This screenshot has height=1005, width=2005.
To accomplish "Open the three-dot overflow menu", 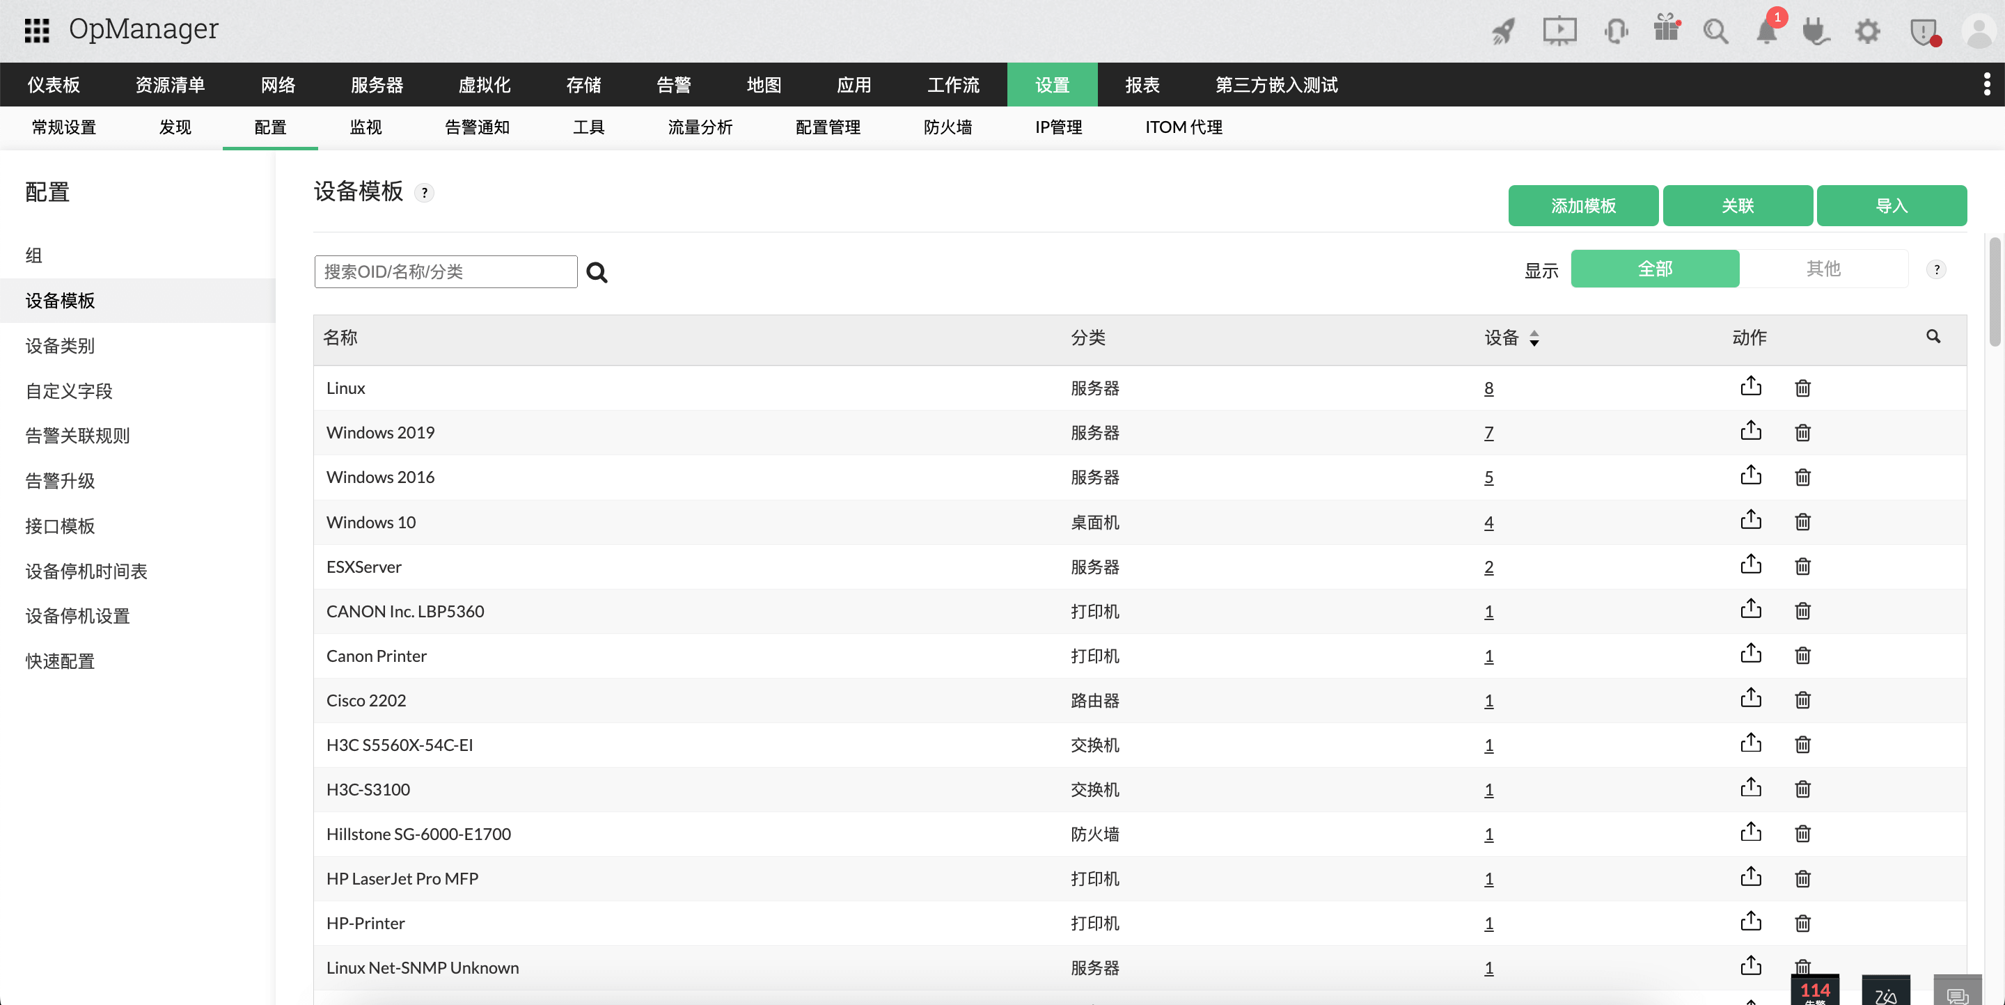I will pos(1986,84).
